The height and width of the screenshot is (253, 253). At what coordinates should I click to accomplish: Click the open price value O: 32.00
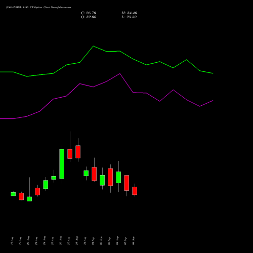tap(89, 17)
